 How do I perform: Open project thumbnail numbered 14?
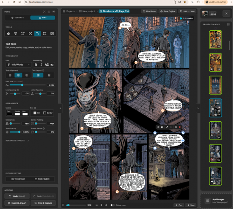click(x=216, y=131)
